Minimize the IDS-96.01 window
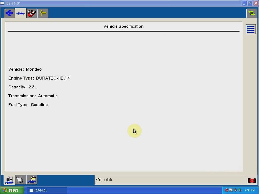This screenshot has width=259, height=194. [244, 3]
